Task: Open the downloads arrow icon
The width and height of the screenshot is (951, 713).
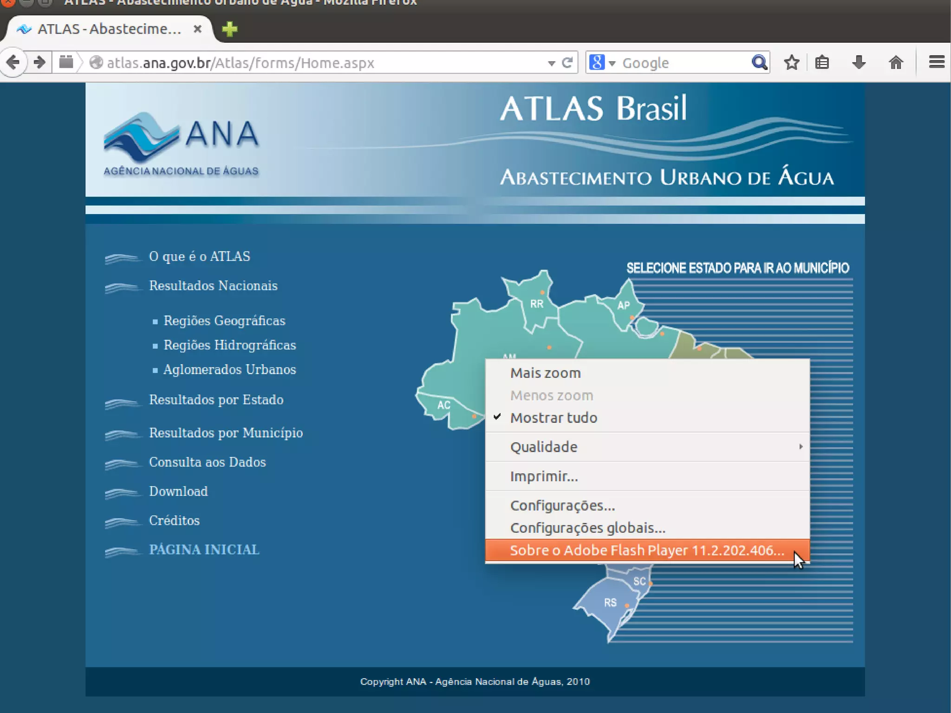Action: [859, 62]
